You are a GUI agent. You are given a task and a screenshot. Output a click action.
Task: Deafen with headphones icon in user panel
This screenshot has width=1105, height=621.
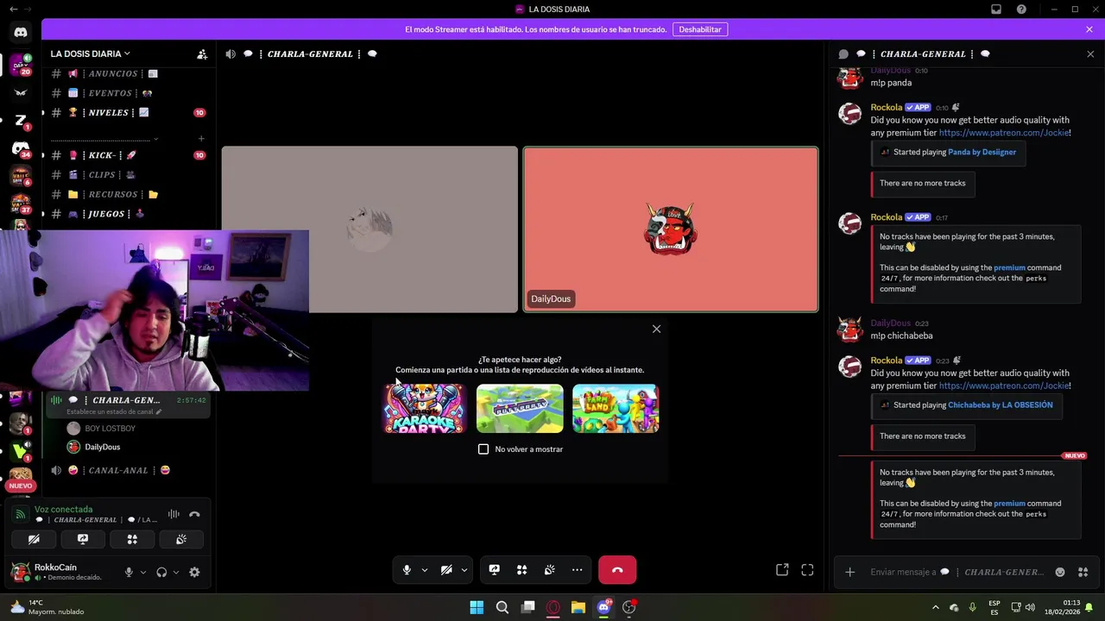[161, 572]
